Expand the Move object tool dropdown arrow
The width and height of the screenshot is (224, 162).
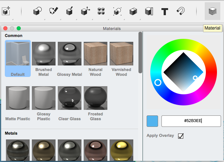point(93,19)
